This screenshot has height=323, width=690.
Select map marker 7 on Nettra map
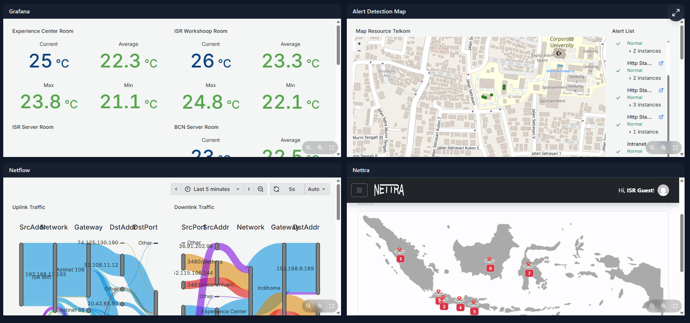coord(529,273)
